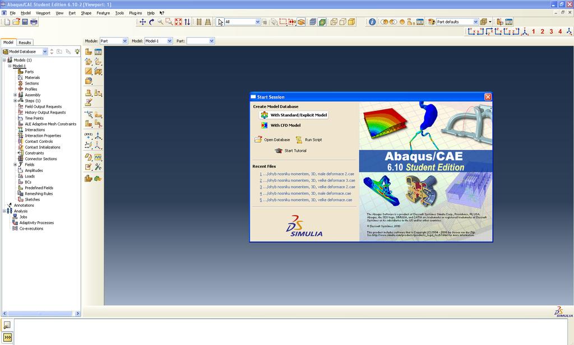
Task: Enable shaded render style cube icon
Action: [x=351, y=22]
